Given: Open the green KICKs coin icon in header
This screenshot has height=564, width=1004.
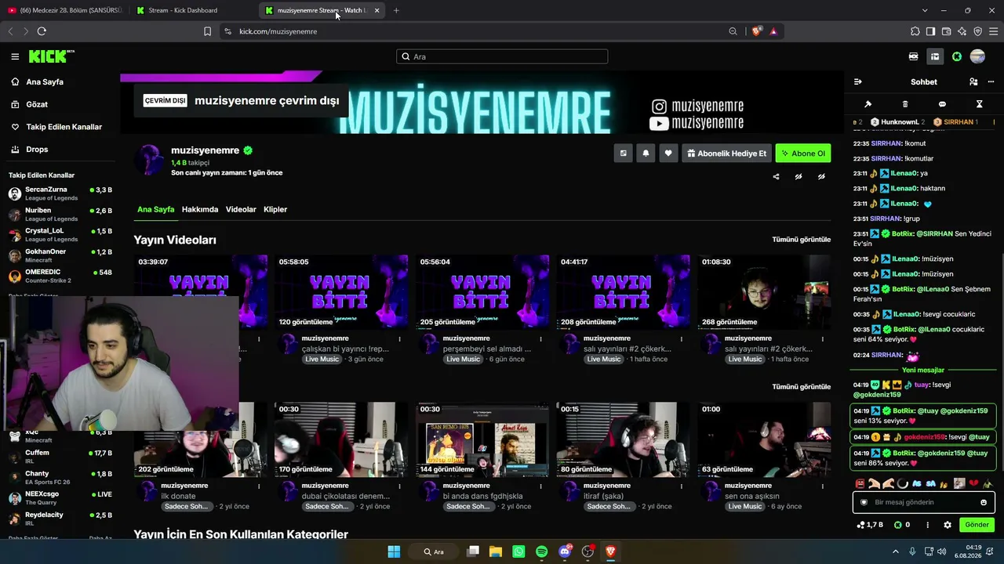Looking at the screenshot, I should [957, 56].
